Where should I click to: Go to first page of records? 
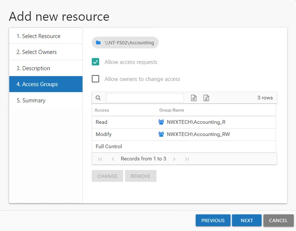100,159
